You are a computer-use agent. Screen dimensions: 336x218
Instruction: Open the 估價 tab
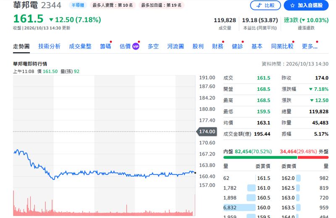tap(125, 46)
